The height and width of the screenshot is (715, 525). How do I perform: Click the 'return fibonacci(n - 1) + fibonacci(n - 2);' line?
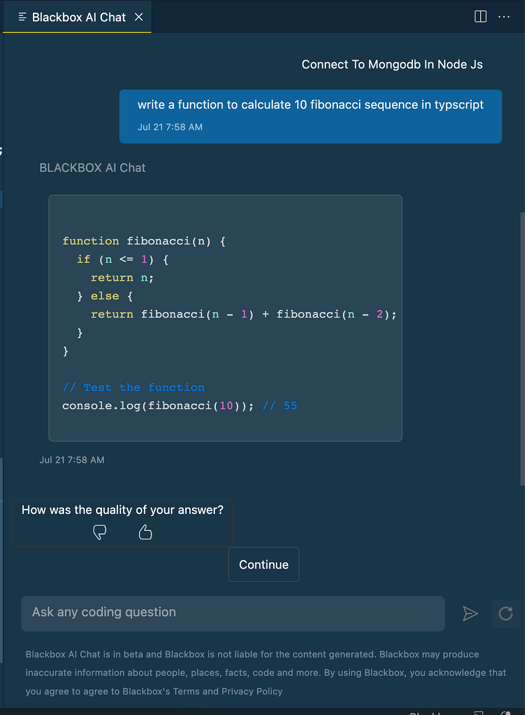point(243,314)
